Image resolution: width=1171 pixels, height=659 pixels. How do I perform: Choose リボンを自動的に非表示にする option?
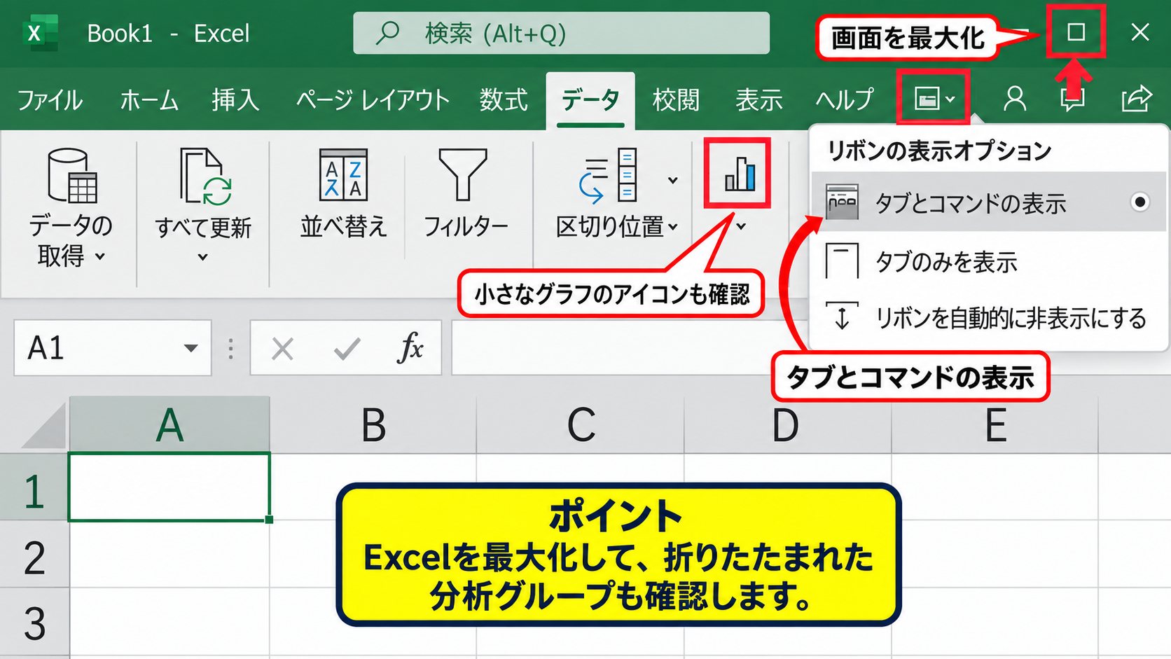click(988, 318)
